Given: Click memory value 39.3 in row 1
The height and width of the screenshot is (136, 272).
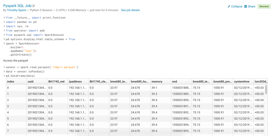Looking at the screenshot, I should (161, 94).
